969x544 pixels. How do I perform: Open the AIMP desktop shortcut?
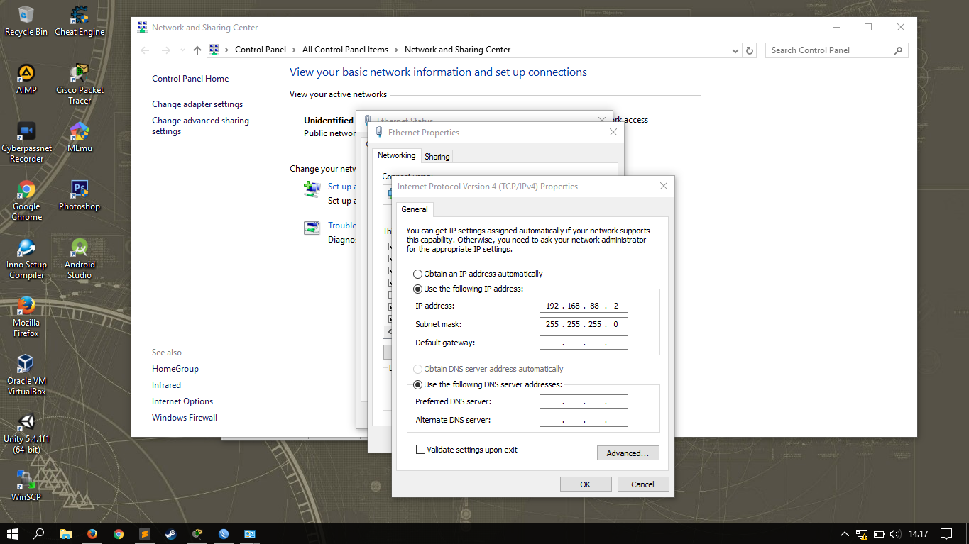tap(26, 79)
